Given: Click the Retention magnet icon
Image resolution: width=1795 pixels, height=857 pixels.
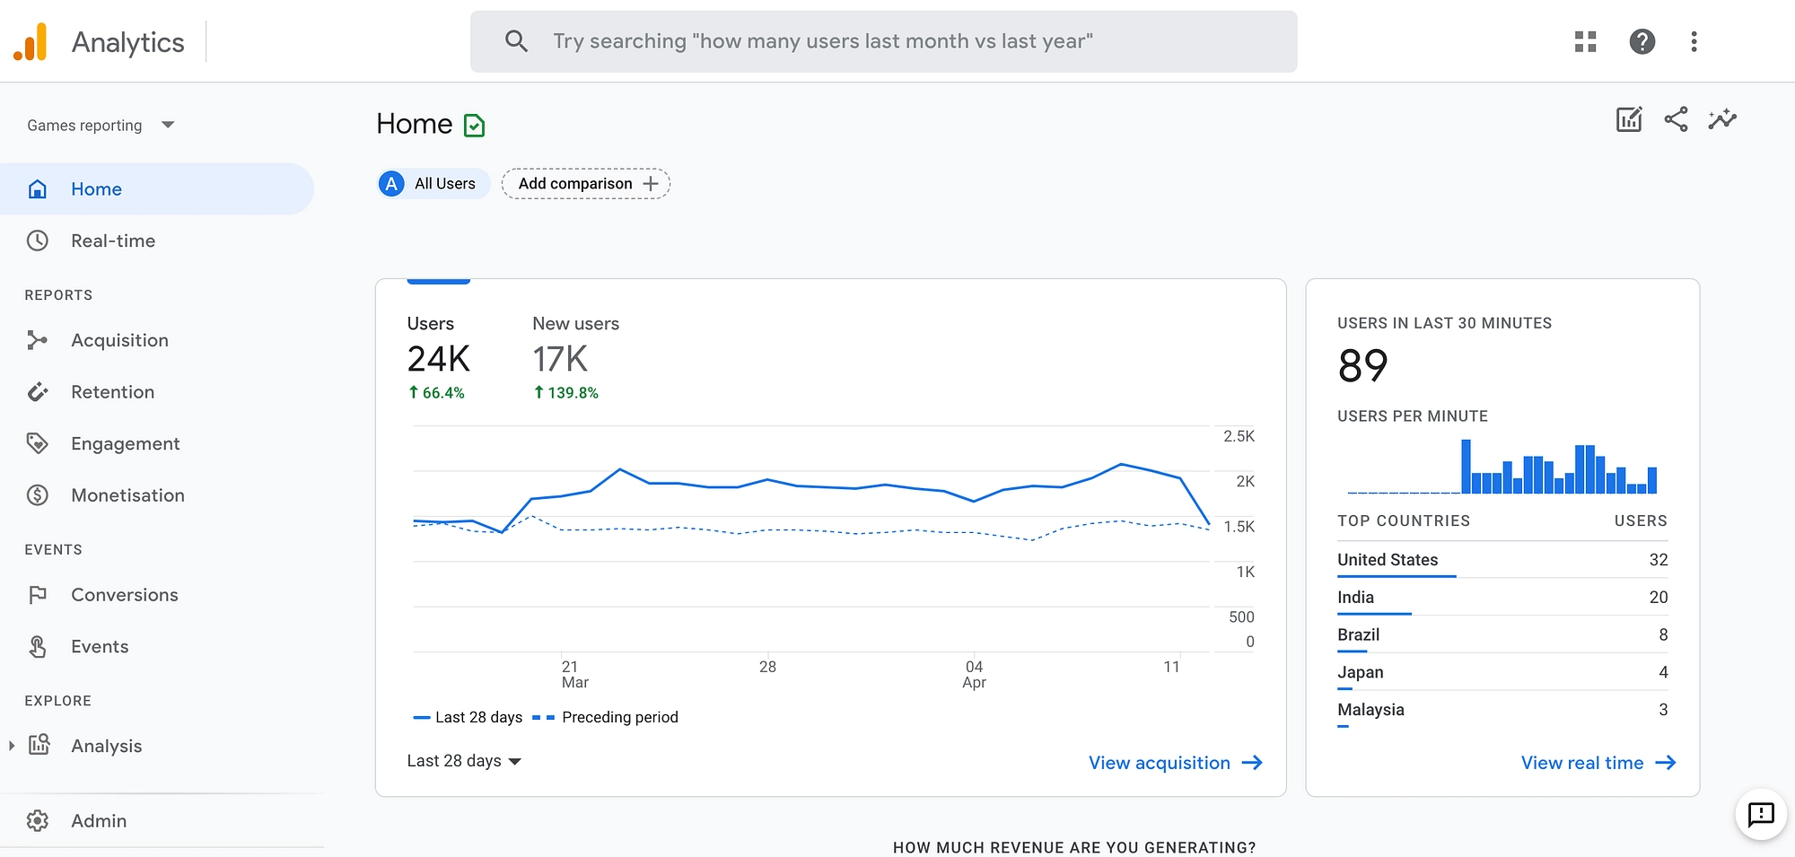Looking at the screenshot, I should click(38, 392).
